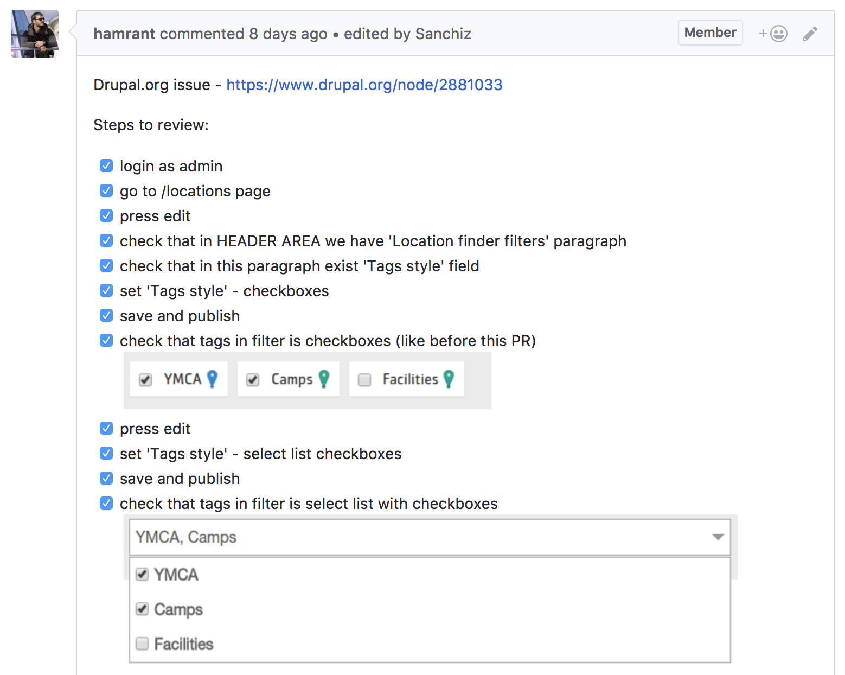The image size is (845, 675).
Task: Toggle the 'go to /locations page' checkbox
Action: (106, 190)
